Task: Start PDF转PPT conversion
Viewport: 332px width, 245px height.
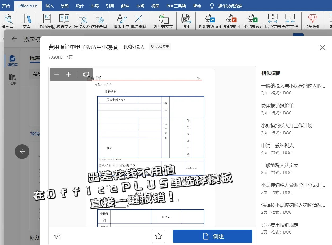Action: click(x=232, y=21)
